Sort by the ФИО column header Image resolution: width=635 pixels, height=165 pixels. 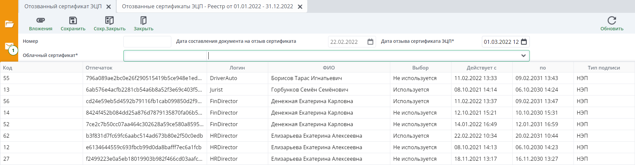(329, 68)
